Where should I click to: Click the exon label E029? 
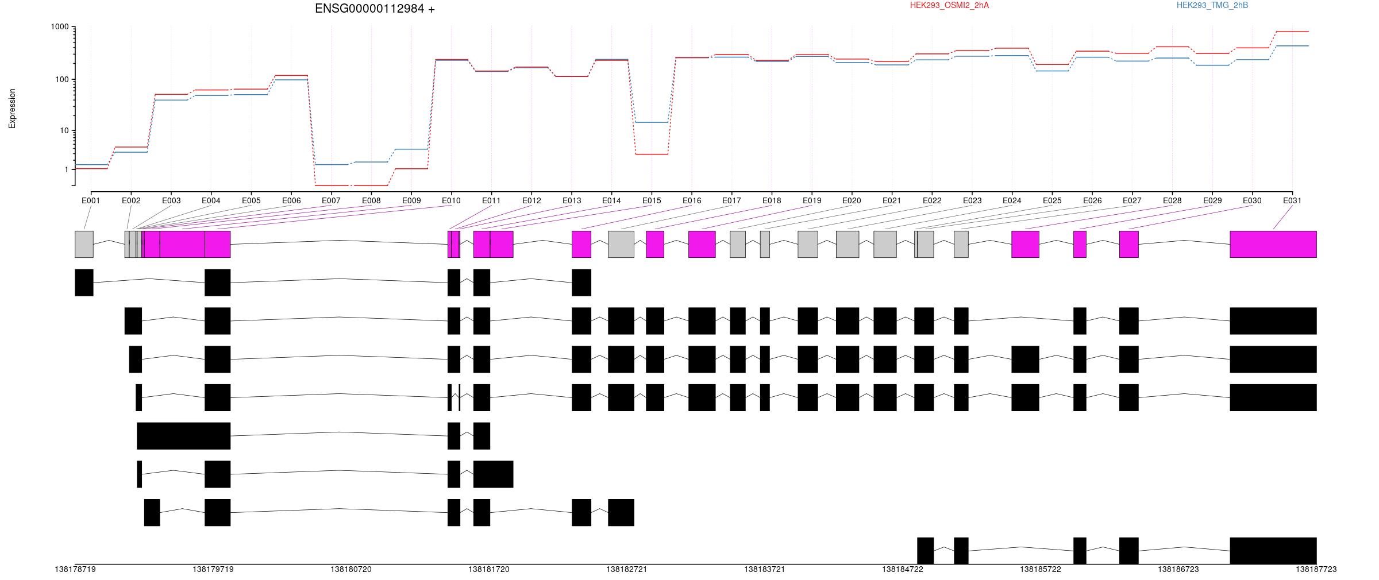point(1212,200)
